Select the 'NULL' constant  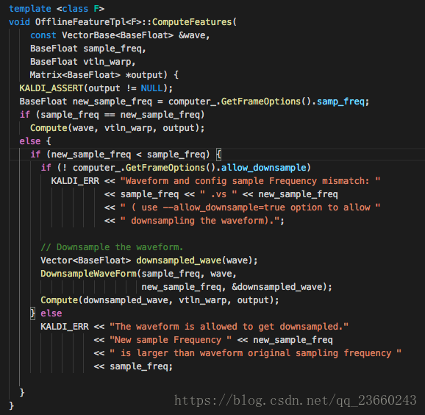[151, 88]
